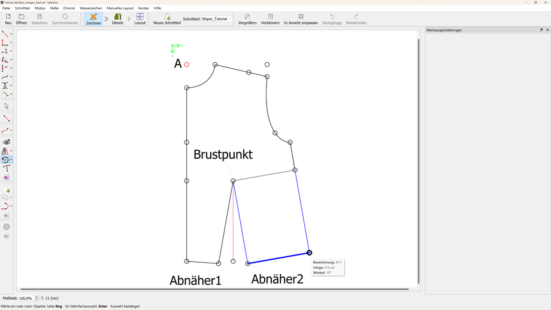The width and height of the screenshot is (551, 310).
Task: Click Neues Schnittteil button
Action: [x=167, y=19]
